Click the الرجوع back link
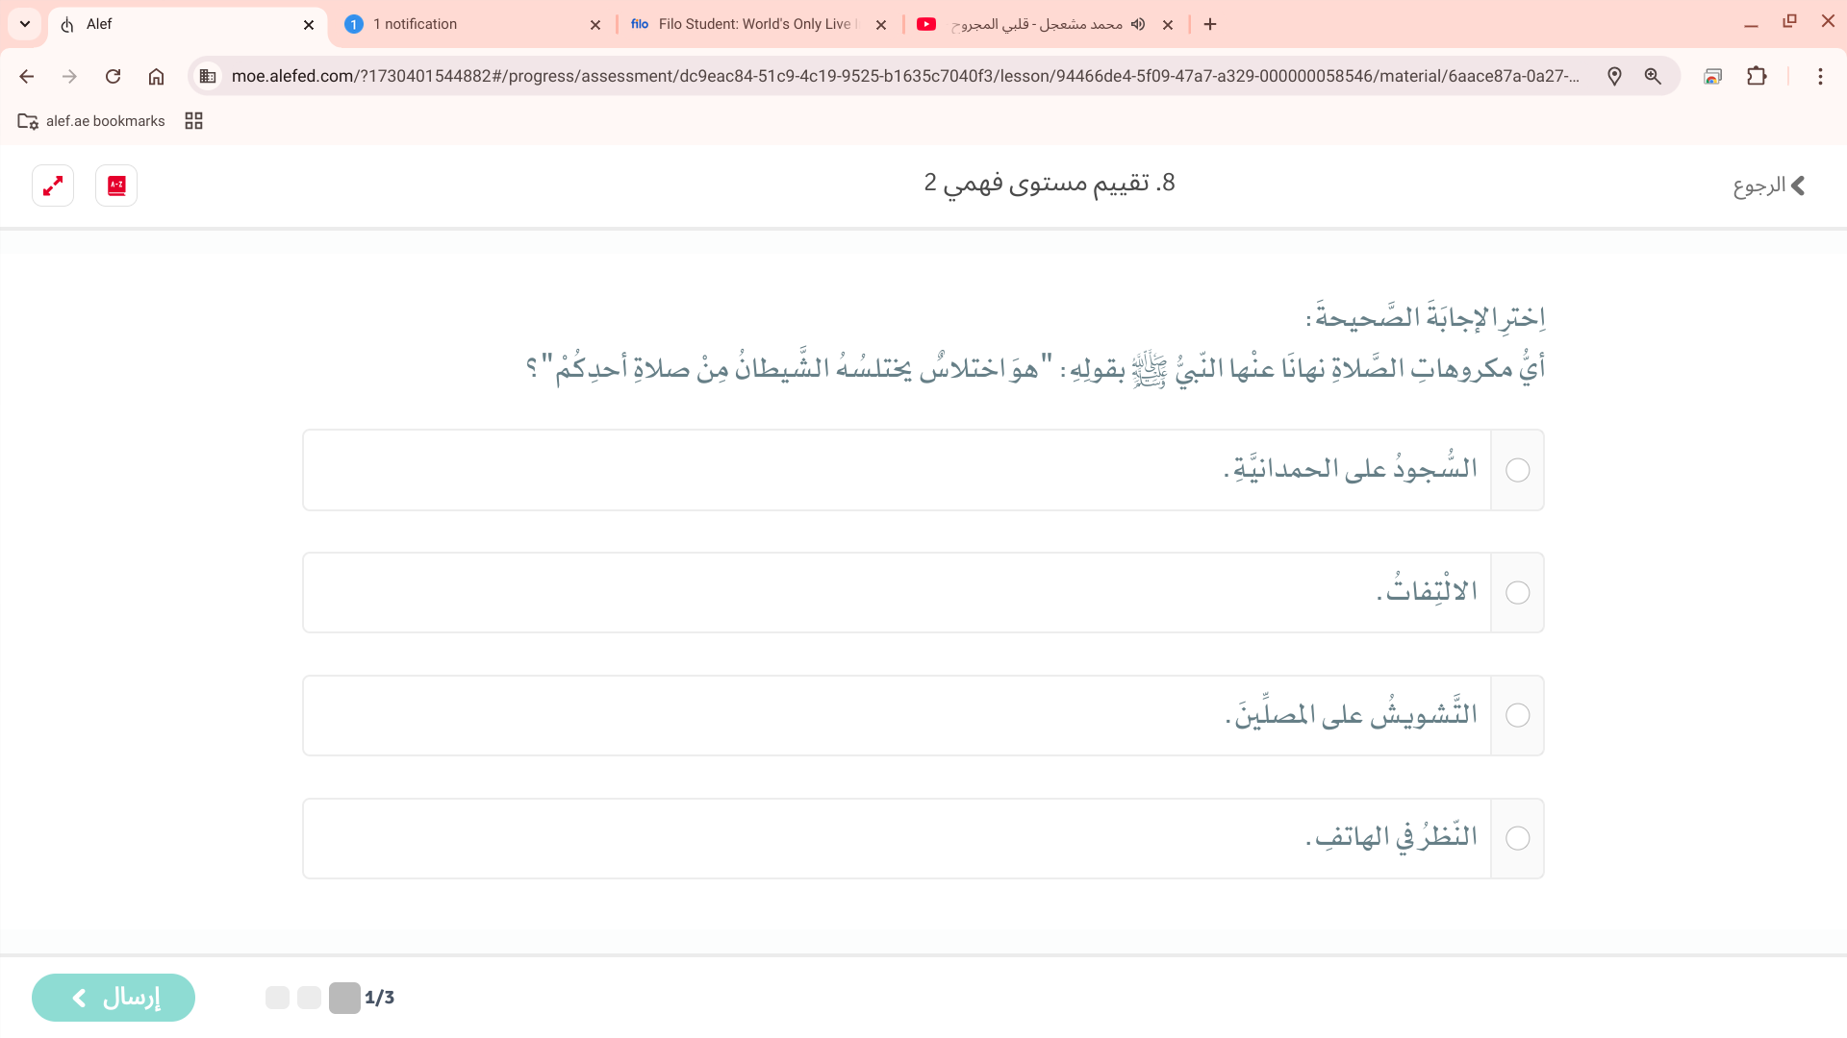 click(1768, 185)
